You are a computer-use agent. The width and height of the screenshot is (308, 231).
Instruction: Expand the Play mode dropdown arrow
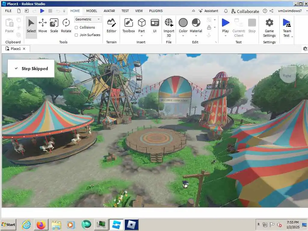pos(226,36)
